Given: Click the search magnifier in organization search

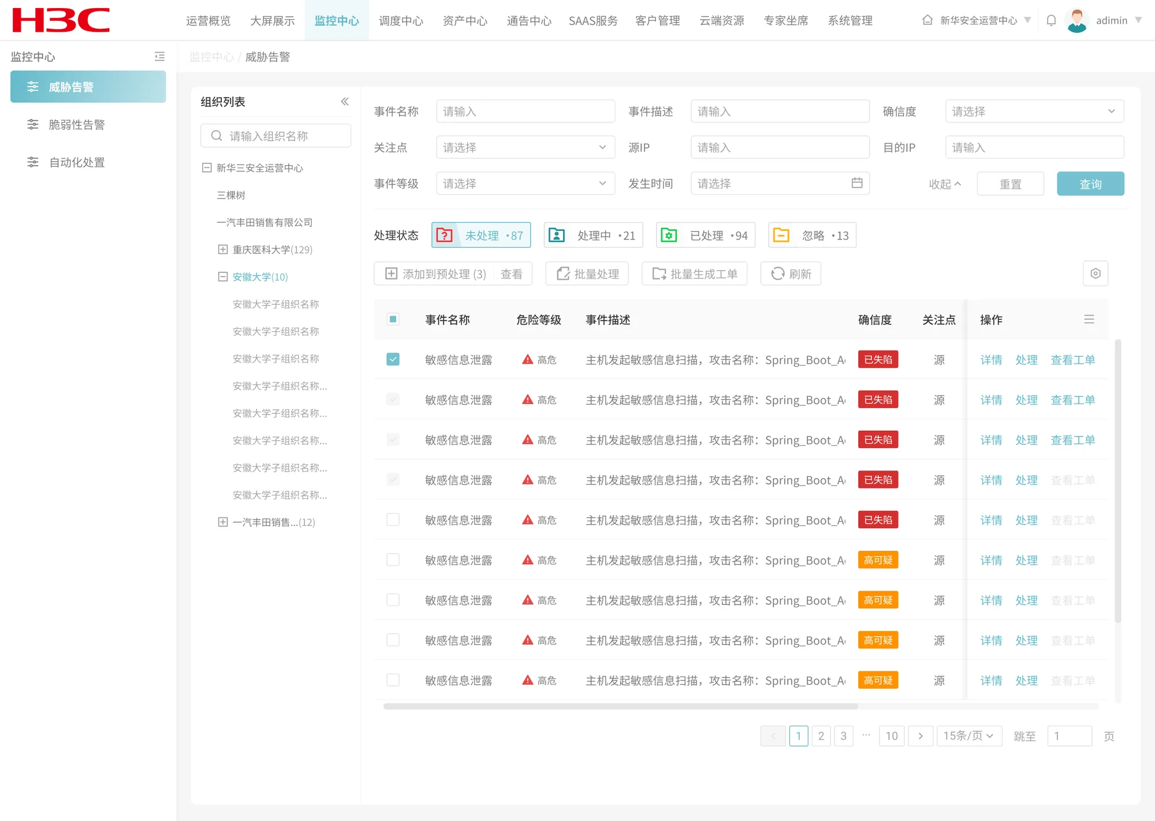Looking at the screenshot, I should coord(217,136).
